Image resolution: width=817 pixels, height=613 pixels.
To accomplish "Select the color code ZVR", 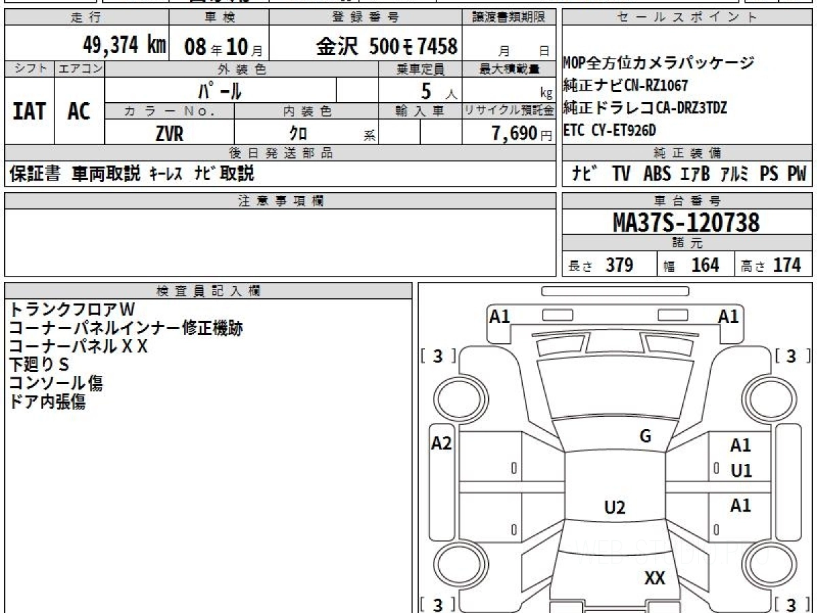I will 170,134.
